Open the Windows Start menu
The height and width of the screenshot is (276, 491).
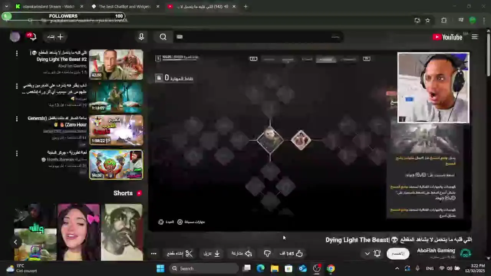[160, 268]
